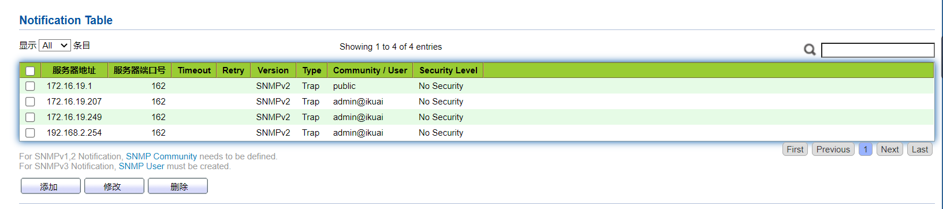
Task: Click the 删除 (Delete) button
Action: 178,186
